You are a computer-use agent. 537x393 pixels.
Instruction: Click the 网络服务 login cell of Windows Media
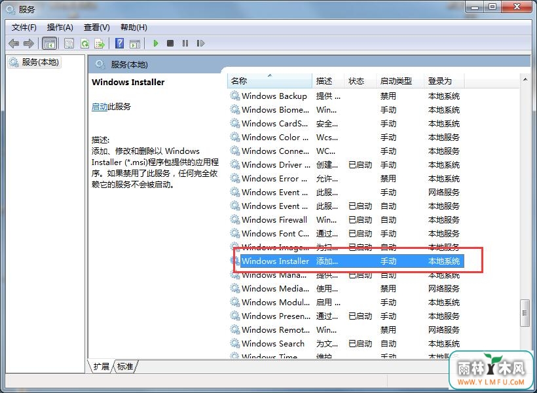coord(444,288)
